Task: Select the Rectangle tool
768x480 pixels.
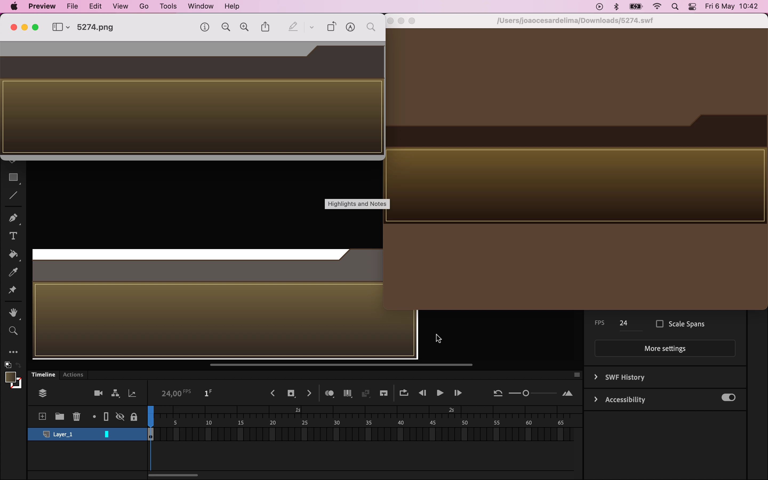Action: pos(13,177)
